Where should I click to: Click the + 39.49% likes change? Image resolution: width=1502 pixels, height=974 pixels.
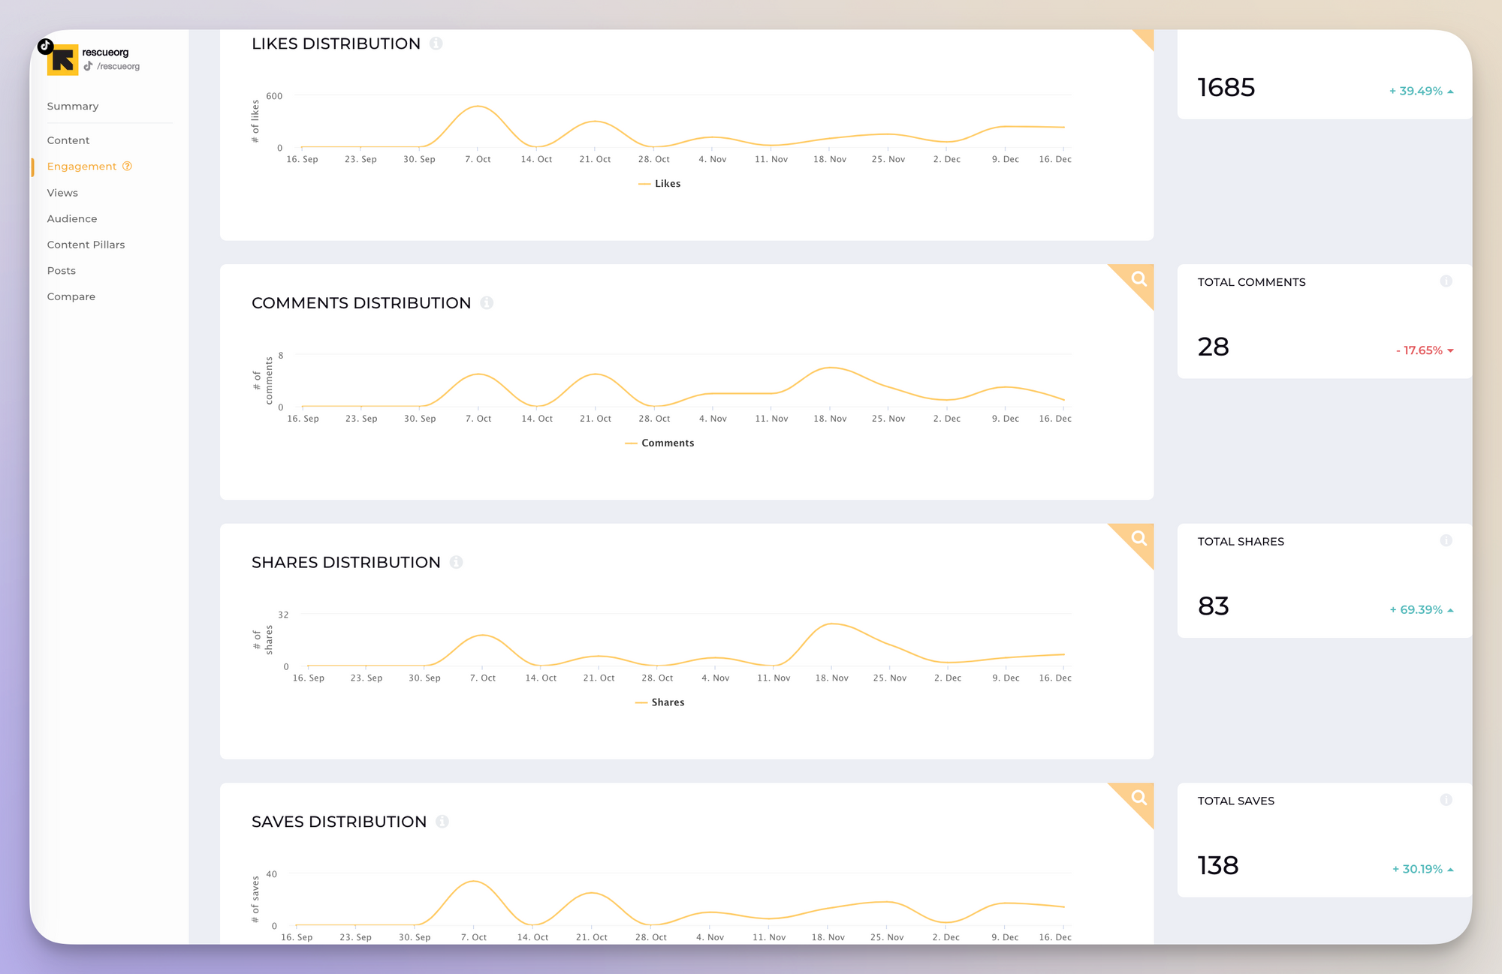point(1421,91)
